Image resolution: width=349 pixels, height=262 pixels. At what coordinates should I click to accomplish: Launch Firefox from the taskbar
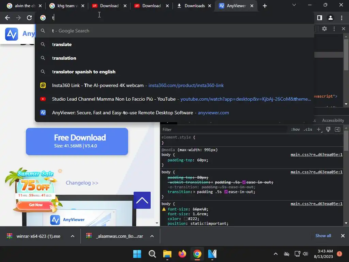coord(182,254)
